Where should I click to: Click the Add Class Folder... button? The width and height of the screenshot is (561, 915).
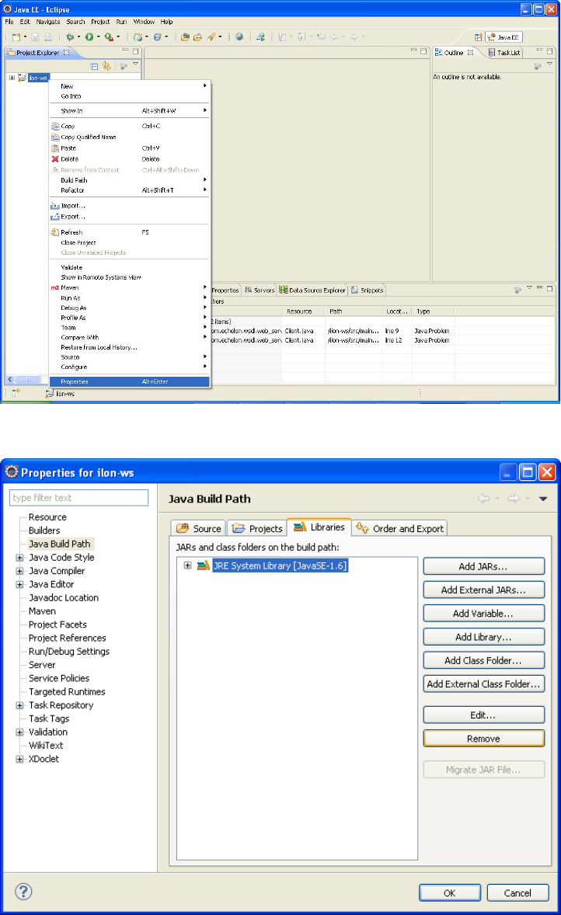[x=483, y=660]
